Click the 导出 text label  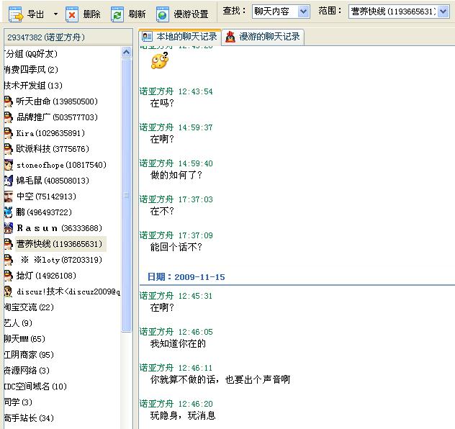pyautogui.click(x=35, y=14)
